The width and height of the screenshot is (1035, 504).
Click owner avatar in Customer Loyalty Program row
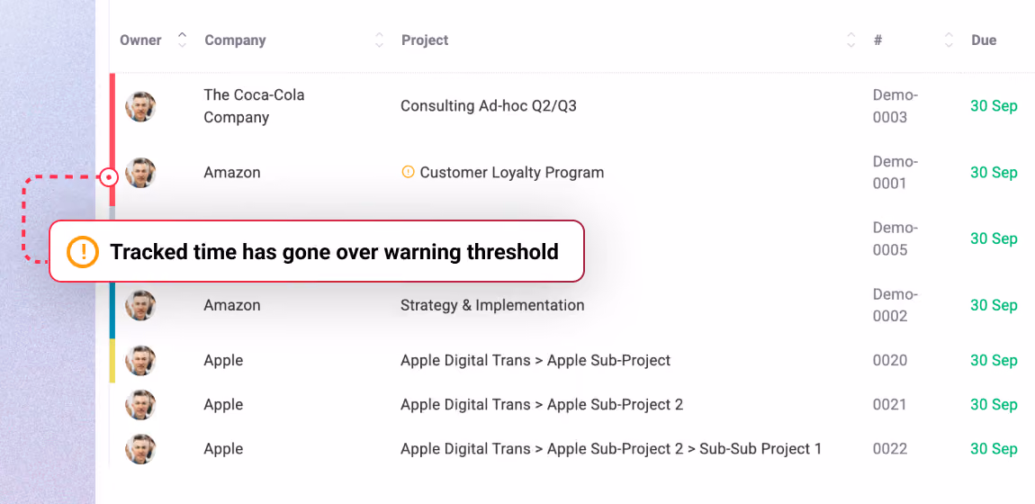tap(140, 173)
